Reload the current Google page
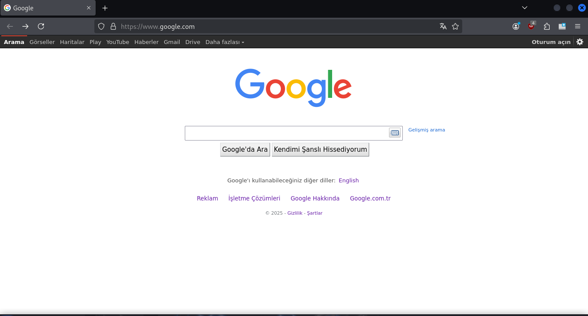The width and height of the screenshot is (588, 316). point(41,26)
